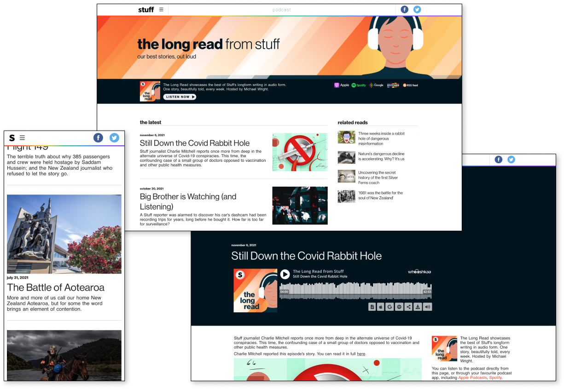Click the horse rider photo in mobile view
Viewport: 564px width, 389px height.
(64, 355)
